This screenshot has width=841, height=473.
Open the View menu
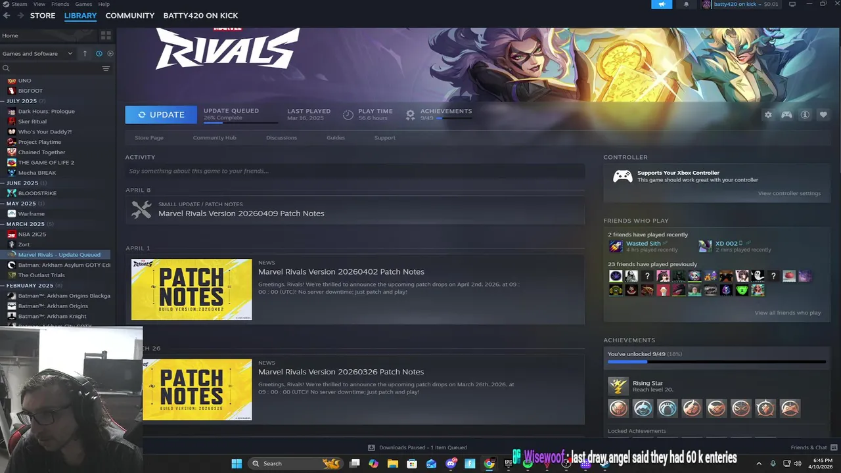point(39,4)
